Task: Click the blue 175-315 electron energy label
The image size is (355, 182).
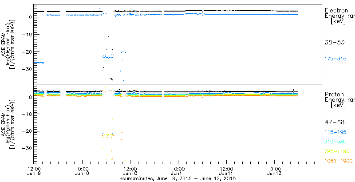Action: click(x=335, y=59)
